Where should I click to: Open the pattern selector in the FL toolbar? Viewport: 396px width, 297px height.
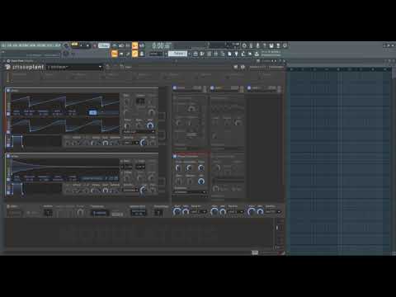click(178, 54)
